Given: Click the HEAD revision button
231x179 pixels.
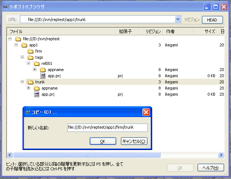Looking at the screenshot, I should click(x=212, y=20).
